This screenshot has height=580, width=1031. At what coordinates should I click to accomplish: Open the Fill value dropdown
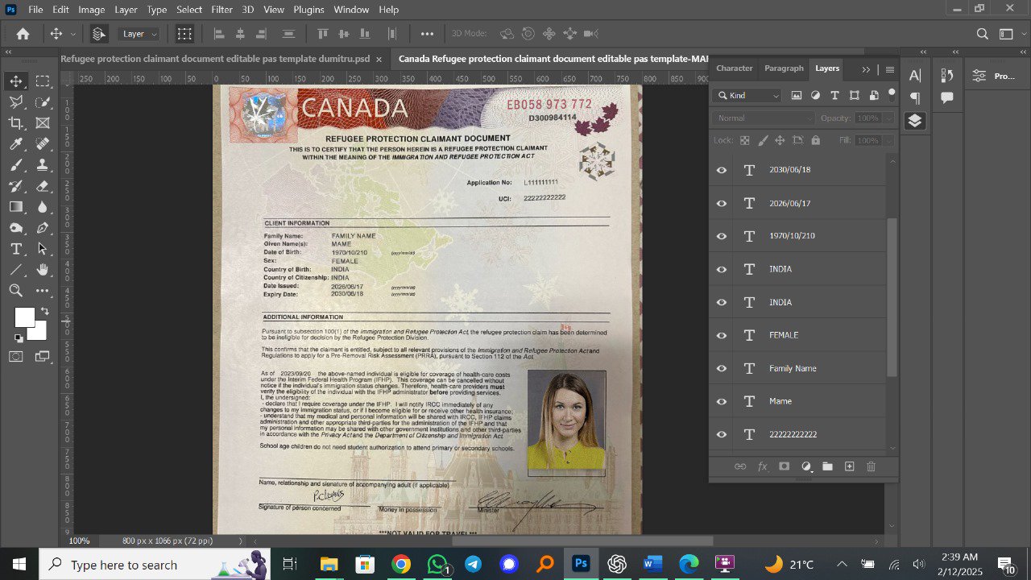[889, 140]
